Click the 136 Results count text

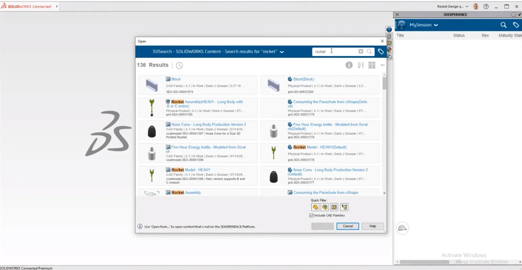153,65
